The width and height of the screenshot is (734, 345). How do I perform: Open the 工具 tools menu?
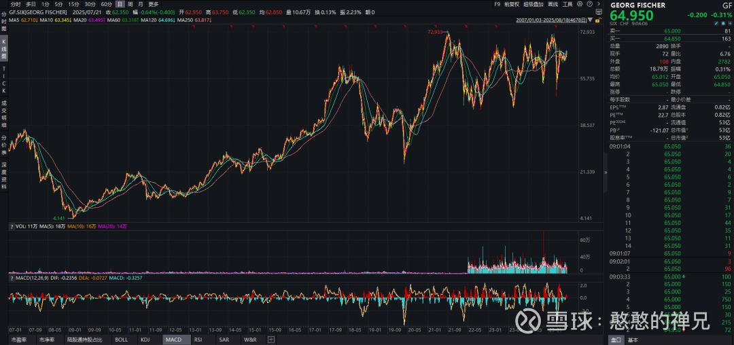tap(567, 4)
